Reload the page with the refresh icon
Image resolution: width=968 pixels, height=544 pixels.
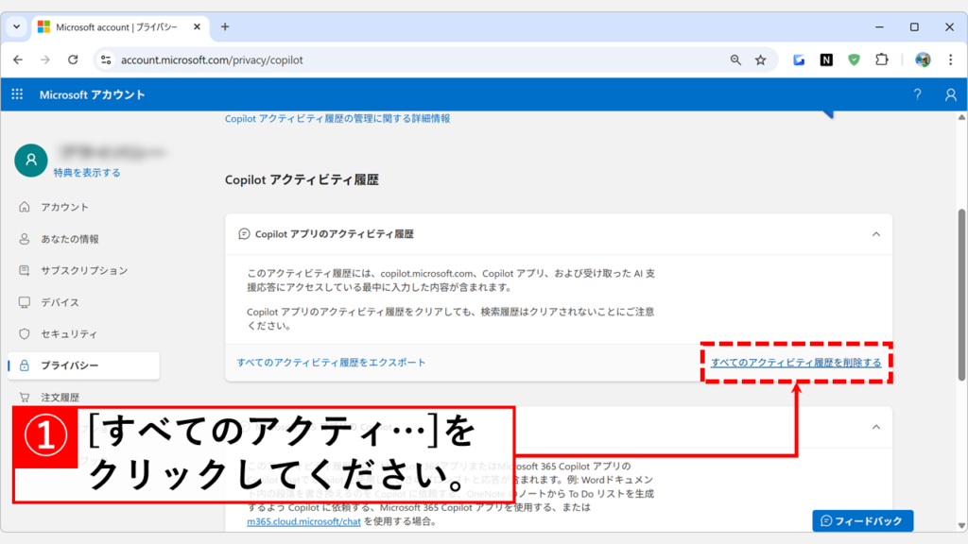tap(73, 59)
